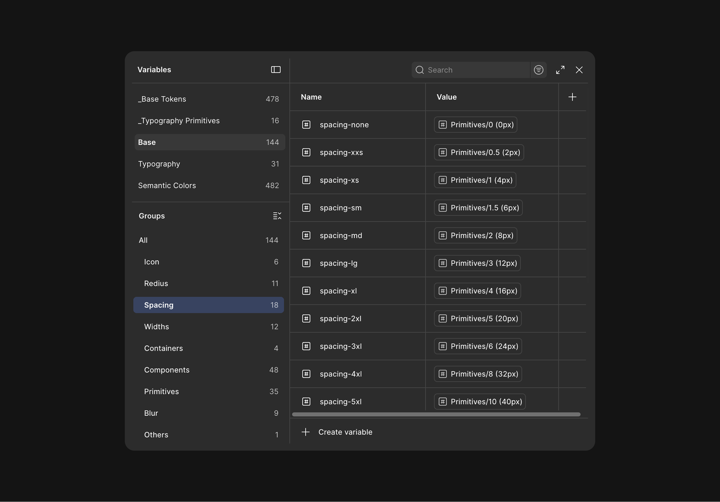
Task: Select the Widths group
Action: (x=208, y=327)
